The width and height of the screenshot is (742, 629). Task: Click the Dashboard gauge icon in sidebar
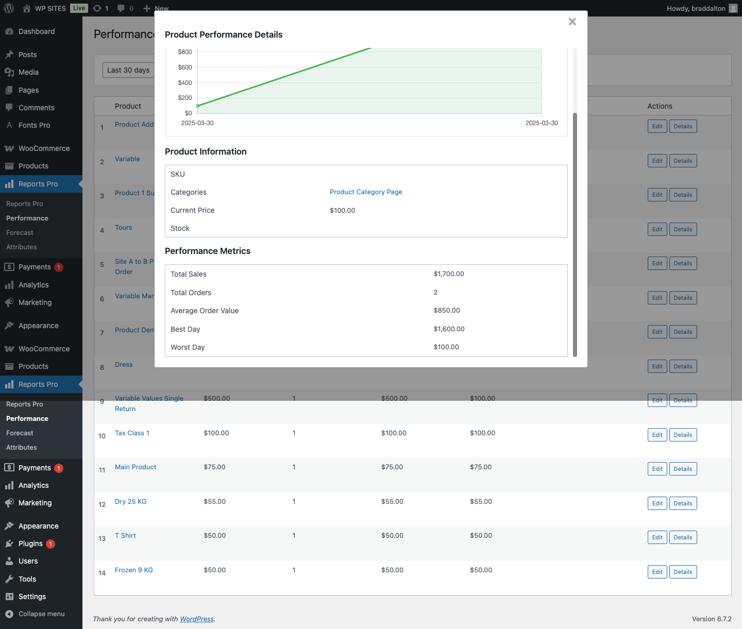(9, 31)
